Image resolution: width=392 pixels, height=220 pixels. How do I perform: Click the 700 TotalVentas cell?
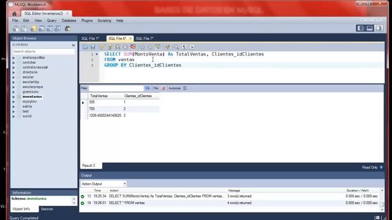click(105, 109)
